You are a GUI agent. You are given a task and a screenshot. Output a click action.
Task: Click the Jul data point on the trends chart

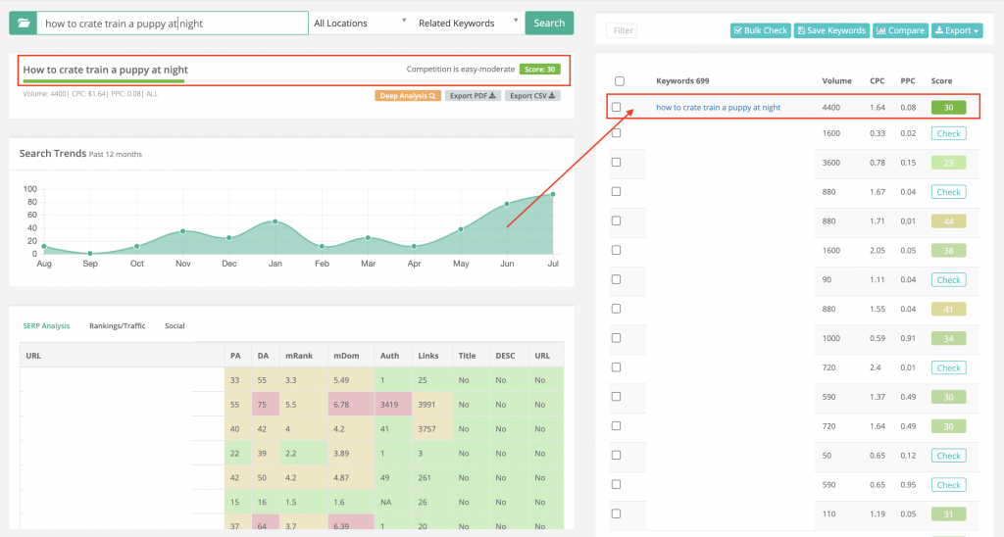(553, 194)
